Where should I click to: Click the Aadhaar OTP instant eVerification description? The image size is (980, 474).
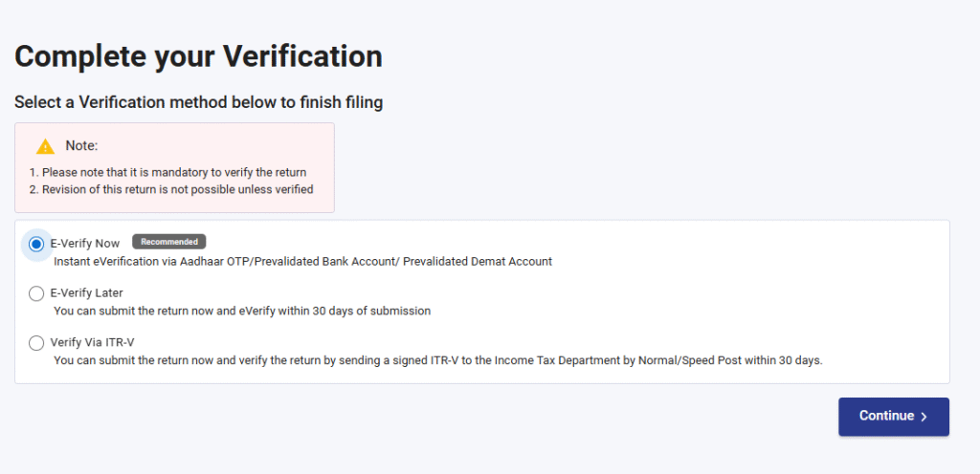tap(302, 261)
